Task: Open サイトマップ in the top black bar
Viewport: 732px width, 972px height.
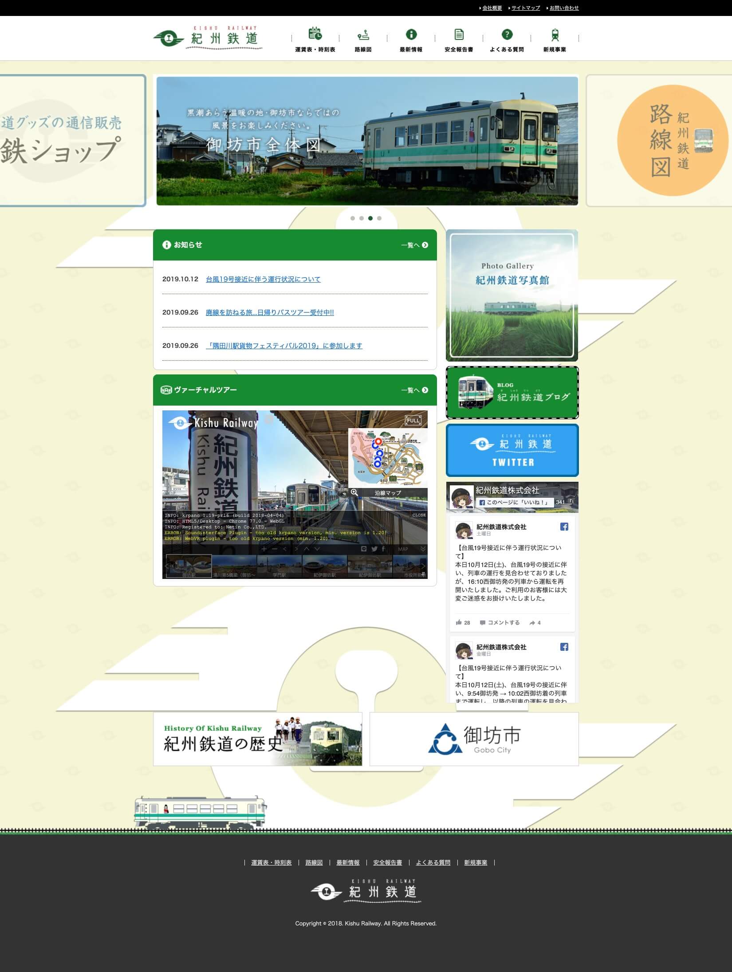Action: pos(526,8)
